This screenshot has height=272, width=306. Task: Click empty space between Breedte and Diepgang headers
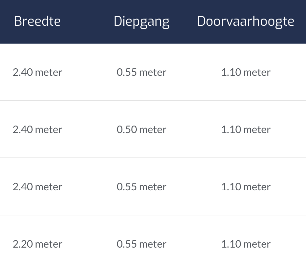(87, 21)
